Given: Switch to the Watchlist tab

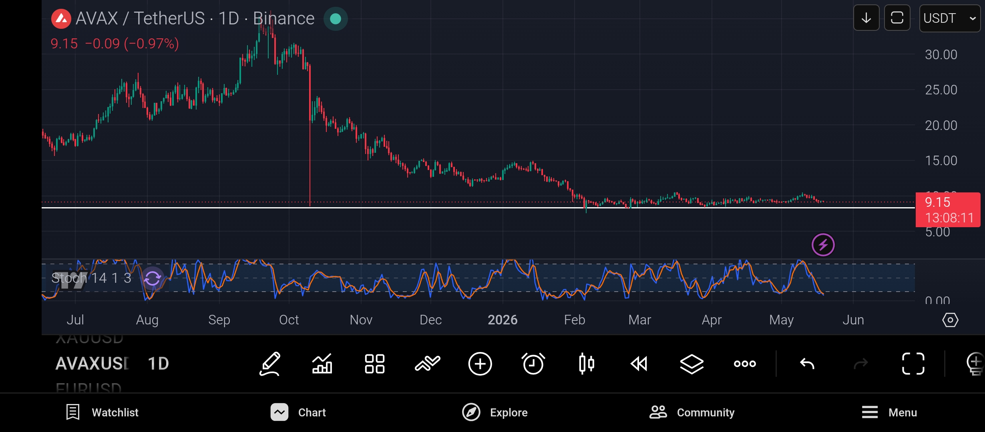Looking at the screenshot, I should click(x=102, y=412).
